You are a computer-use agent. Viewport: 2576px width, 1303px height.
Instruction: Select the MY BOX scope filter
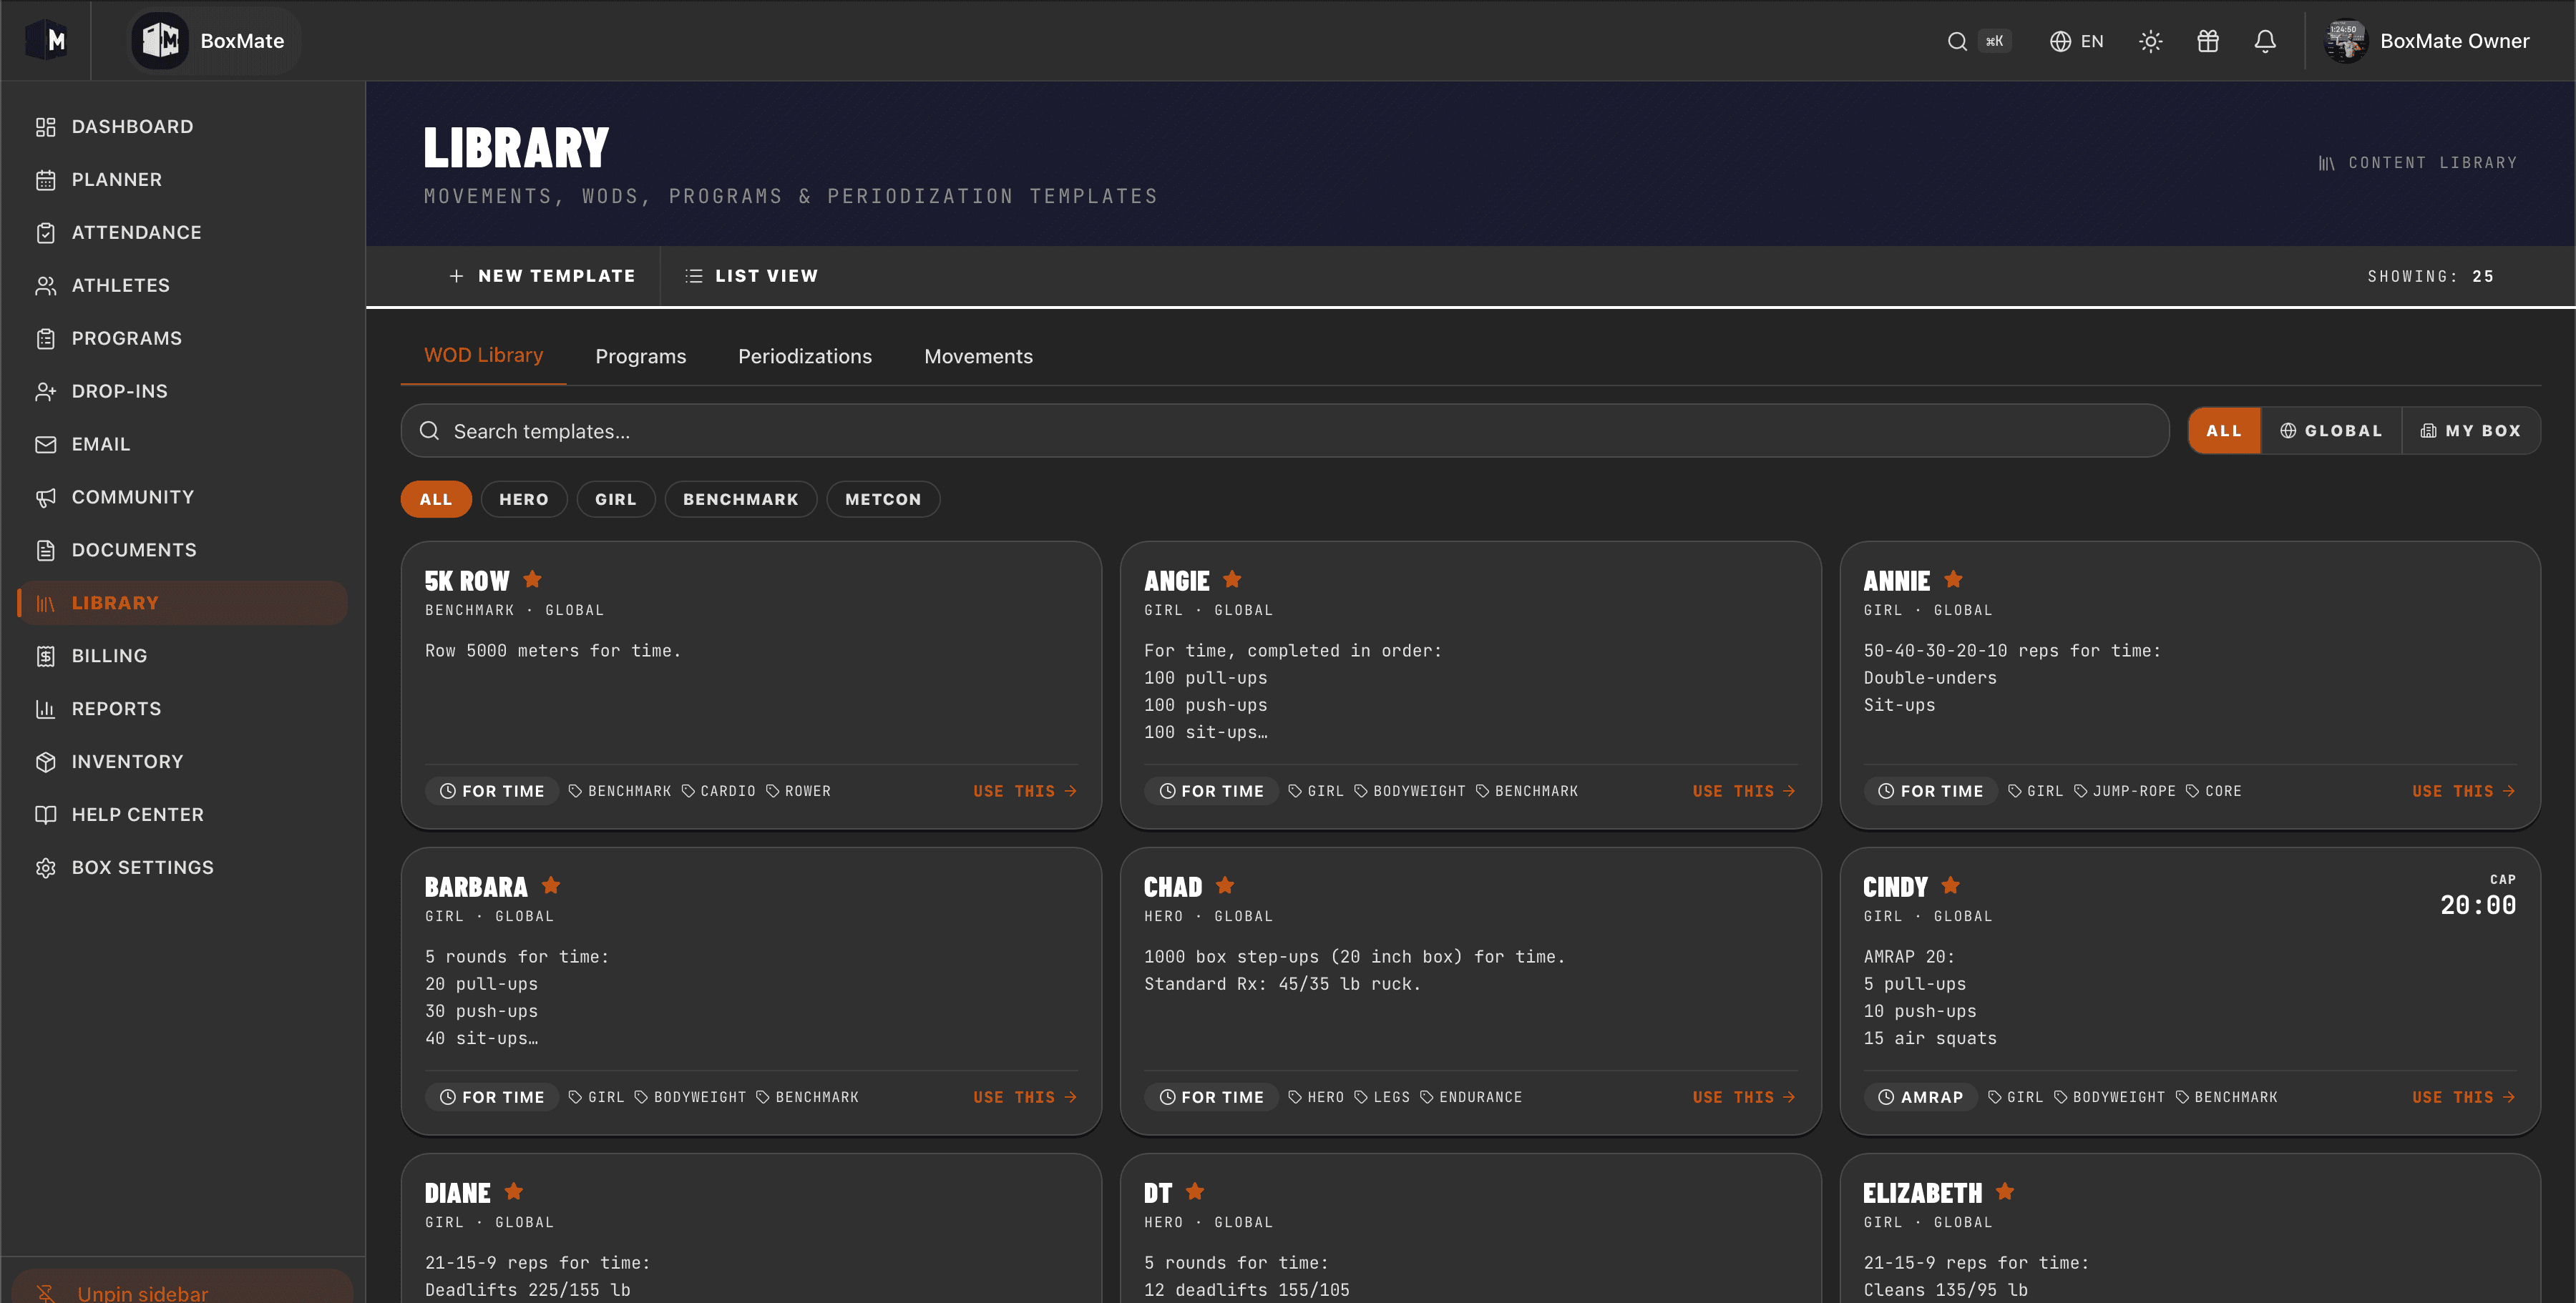click(2471, 431)
